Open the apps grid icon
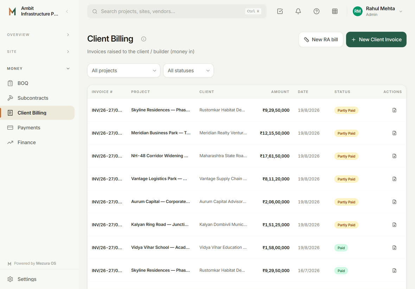The width and height of the screenshot is (415, 289). 334,11
